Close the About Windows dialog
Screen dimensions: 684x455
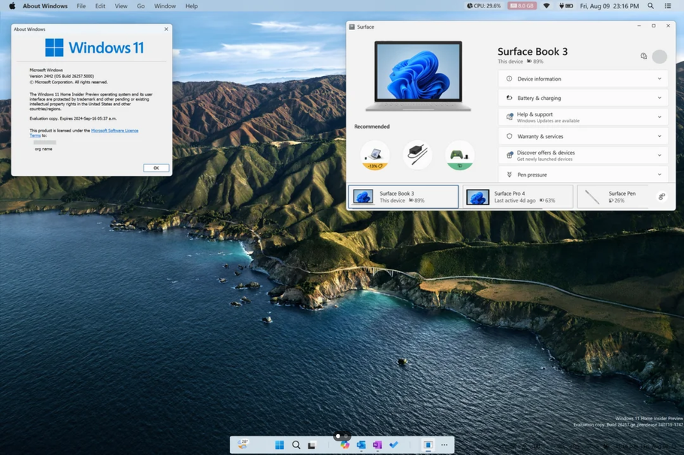tap(166, 29)
